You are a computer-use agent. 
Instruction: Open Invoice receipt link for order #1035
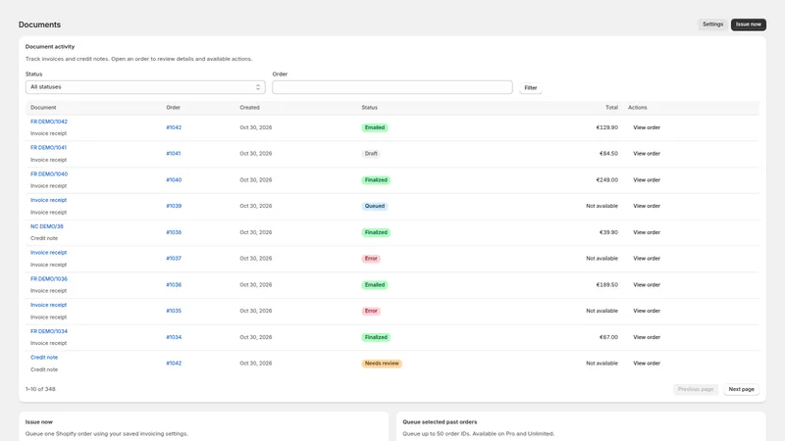pos(48,305)
